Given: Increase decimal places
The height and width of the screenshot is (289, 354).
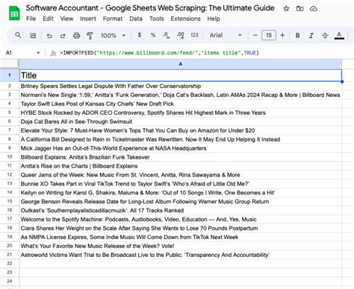Looking at the screenshot, I should click(x=181, y=35).
